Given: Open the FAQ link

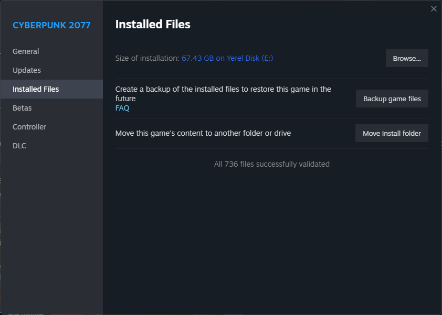Looking at the screenshot, I should (x=122, y=108).
